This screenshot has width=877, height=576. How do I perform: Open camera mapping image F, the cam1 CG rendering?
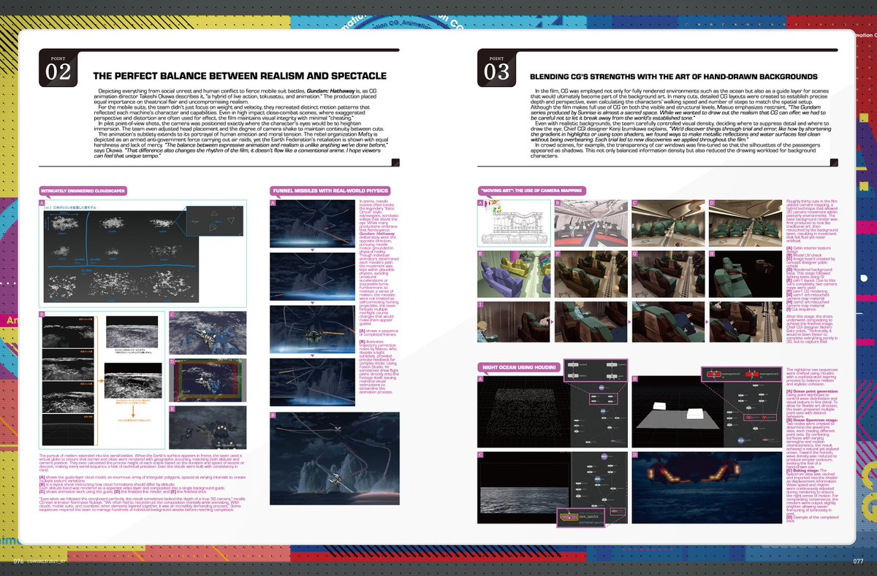[x=591, y=272]
